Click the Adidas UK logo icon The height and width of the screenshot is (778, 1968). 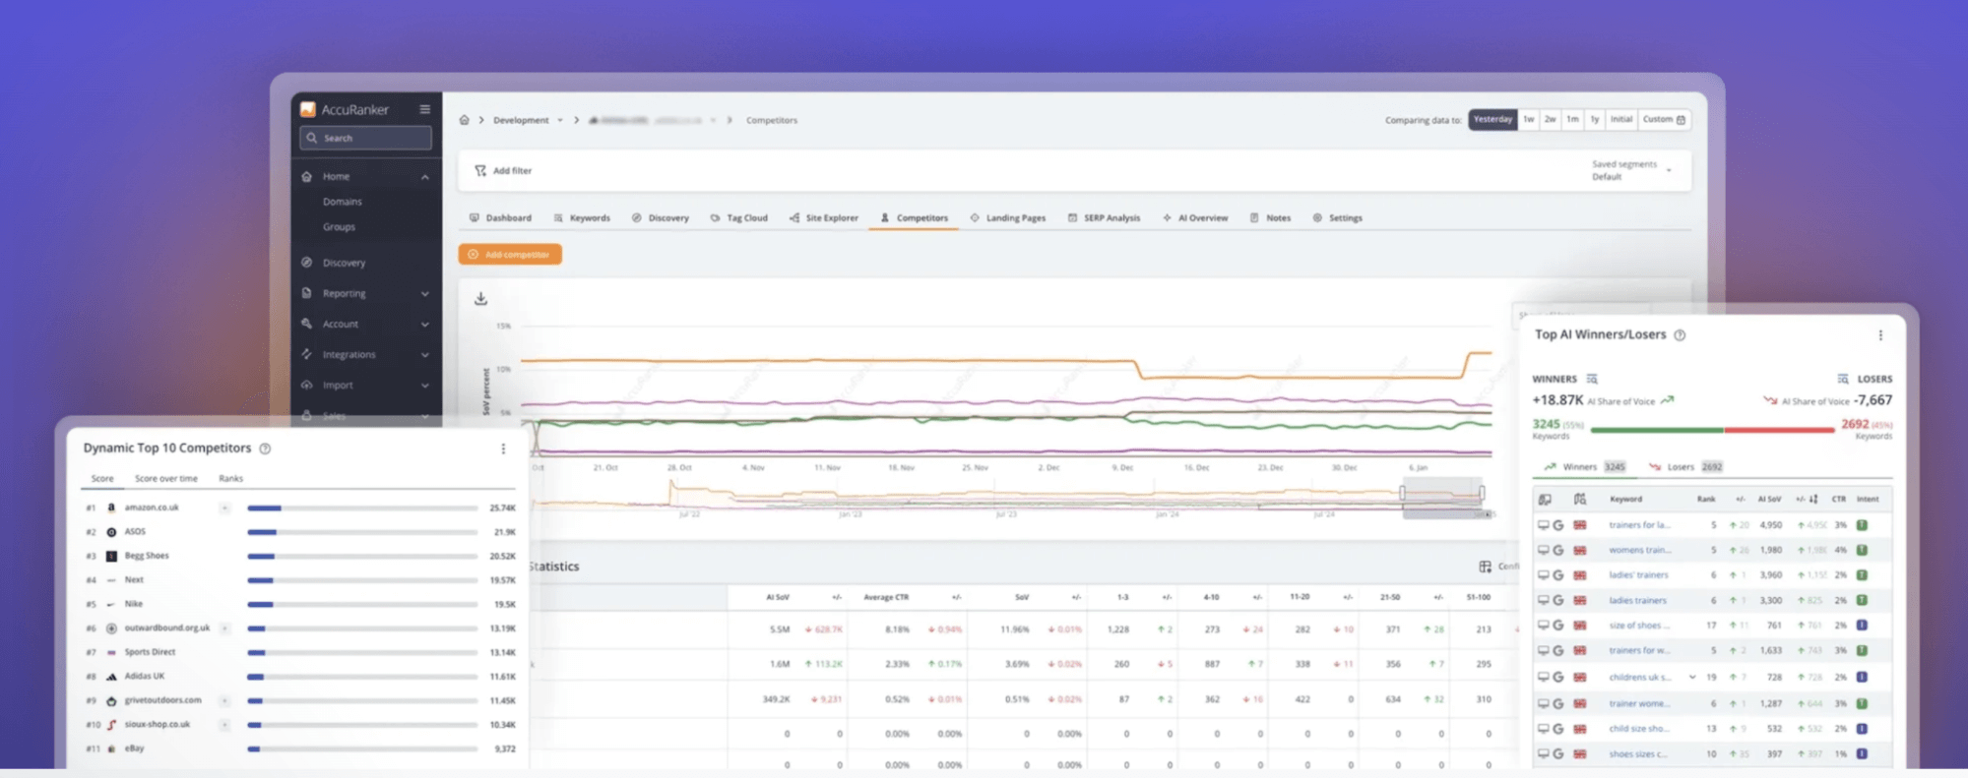(111, 677)
